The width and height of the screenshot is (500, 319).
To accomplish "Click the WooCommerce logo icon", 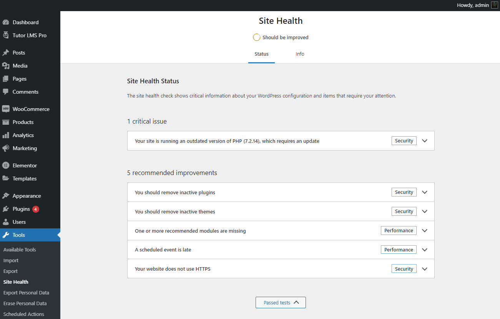I will (x=6, y=109).
